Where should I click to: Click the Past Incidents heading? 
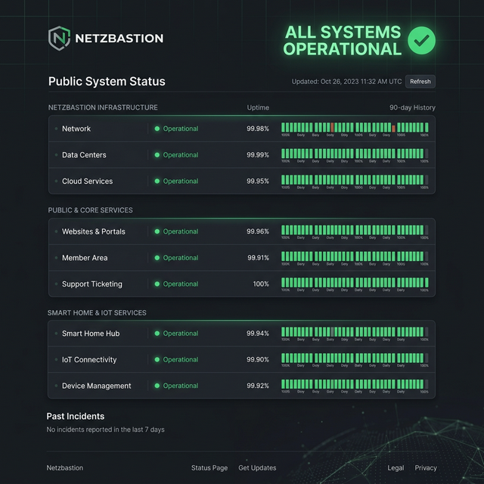coord(76,417)
